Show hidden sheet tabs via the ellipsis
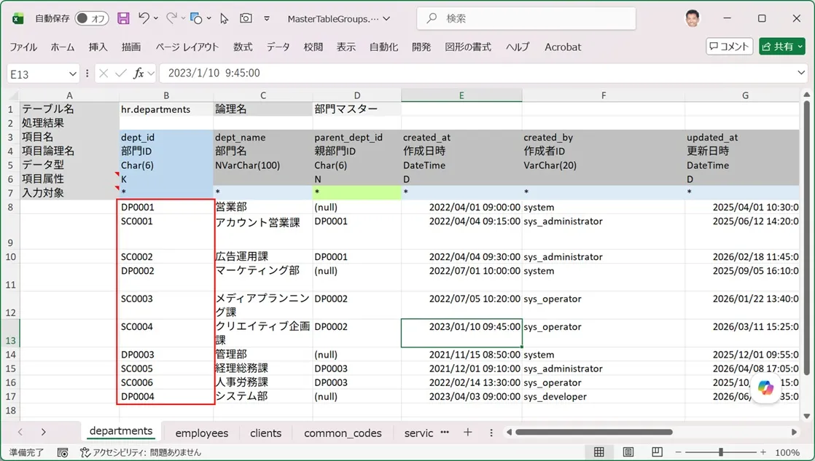The height and width of the screenshot is (461, 815). 445,432
